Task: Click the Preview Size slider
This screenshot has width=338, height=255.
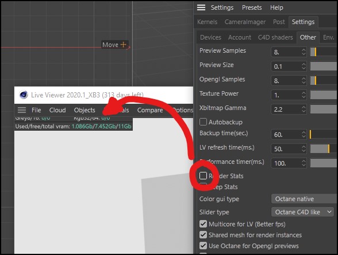Action: (323, 66)
